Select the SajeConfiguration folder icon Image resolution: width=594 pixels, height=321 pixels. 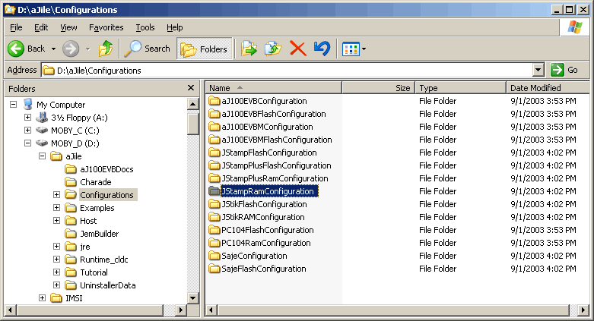pos(214,256)
